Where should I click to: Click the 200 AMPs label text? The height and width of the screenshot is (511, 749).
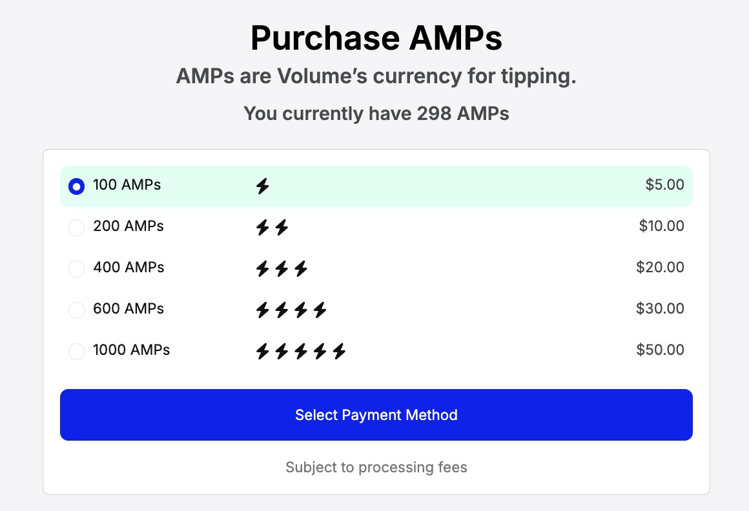click(128, 226)
